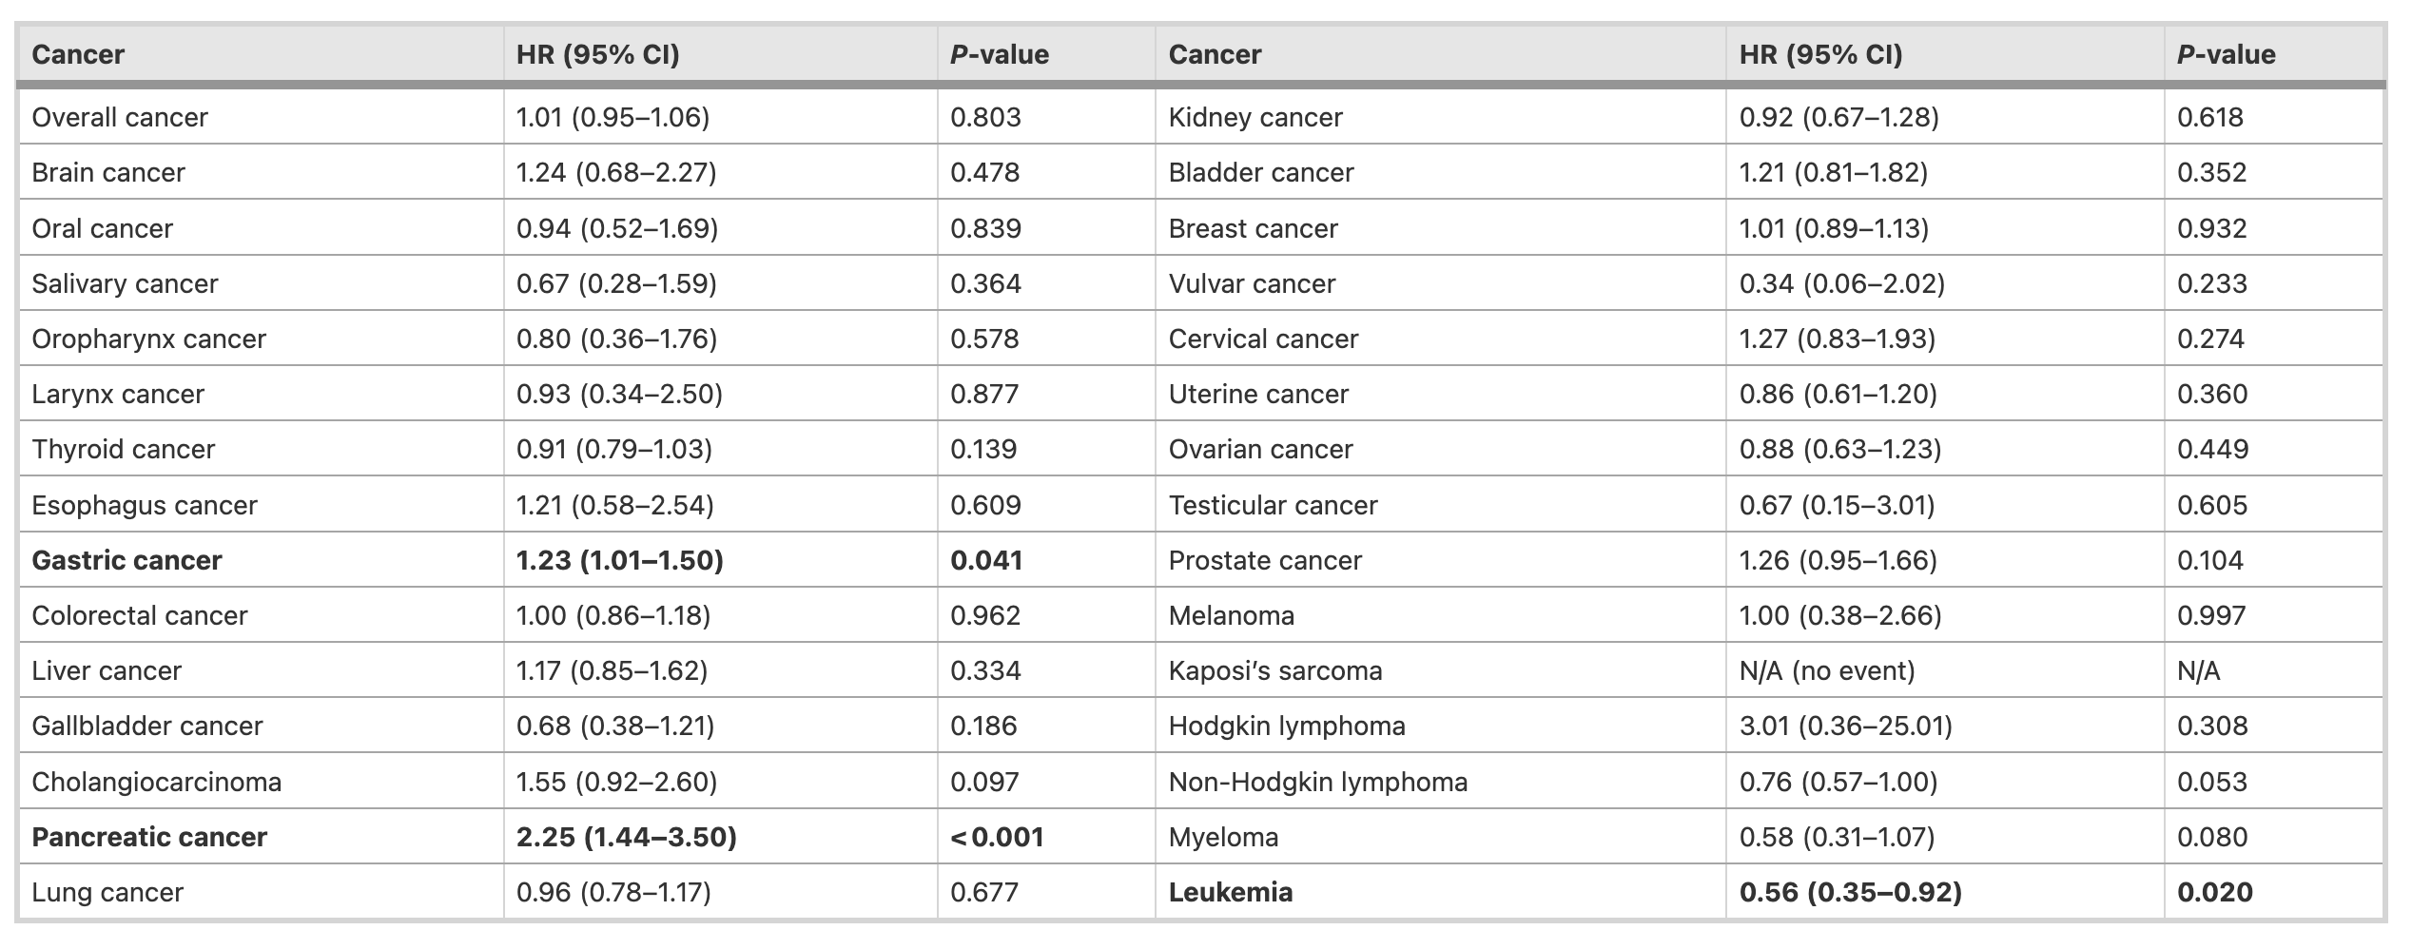The width and height of the screenshot is (2412, 930).
Task: Select the Gastric cancer row label
Action: click(126, 560)
